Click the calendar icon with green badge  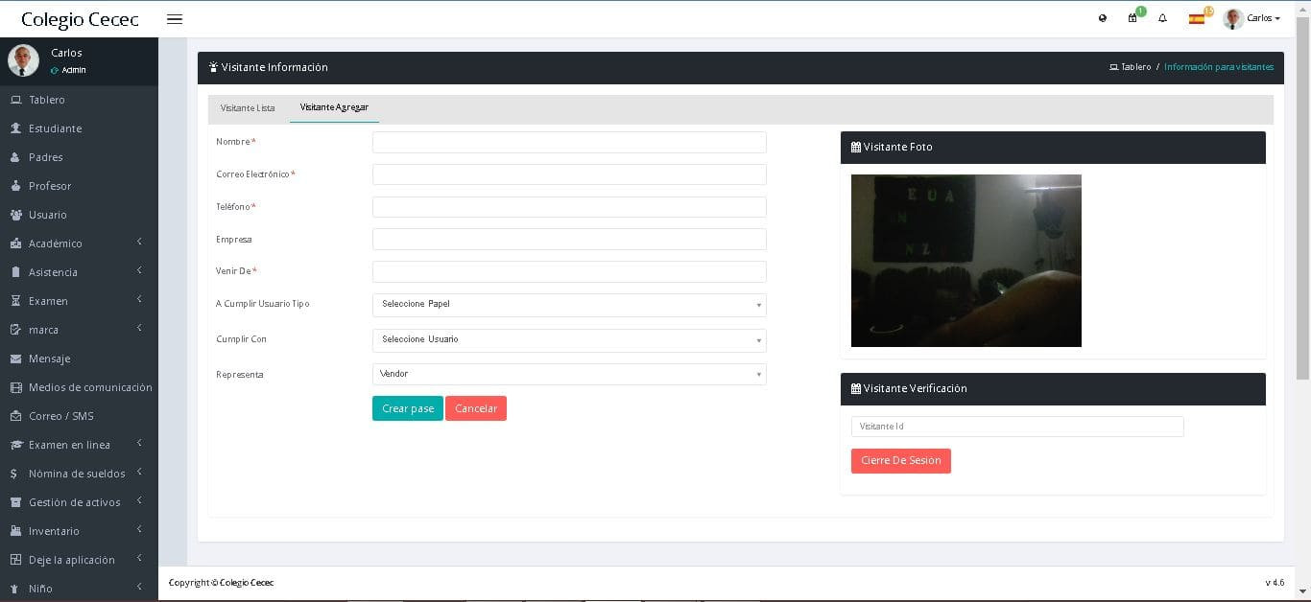point(1133,17)
